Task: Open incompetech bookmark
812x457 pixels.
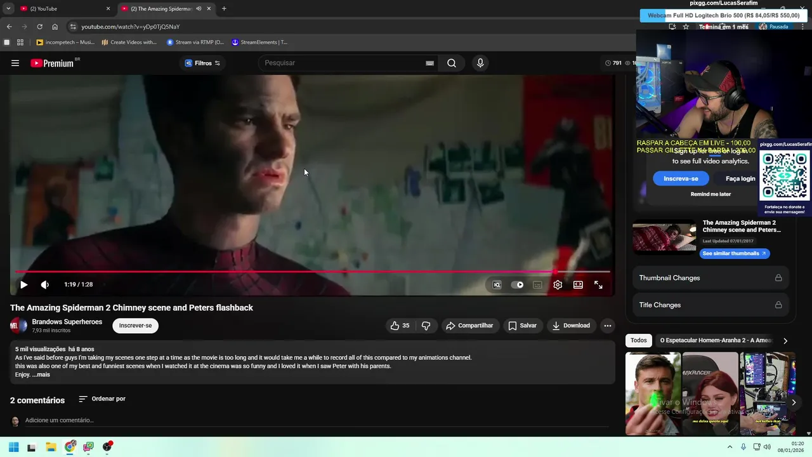Action: (65, 43)
